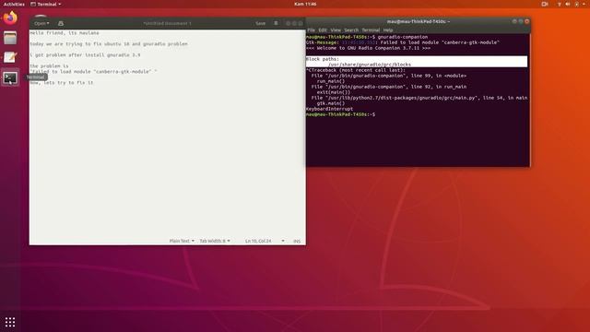Click the 'the problem is' line in gedit
The image size is (590, 332).
tap(49, 65)
